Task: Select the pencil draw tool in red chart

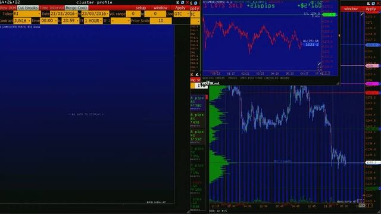Action: 319,64
